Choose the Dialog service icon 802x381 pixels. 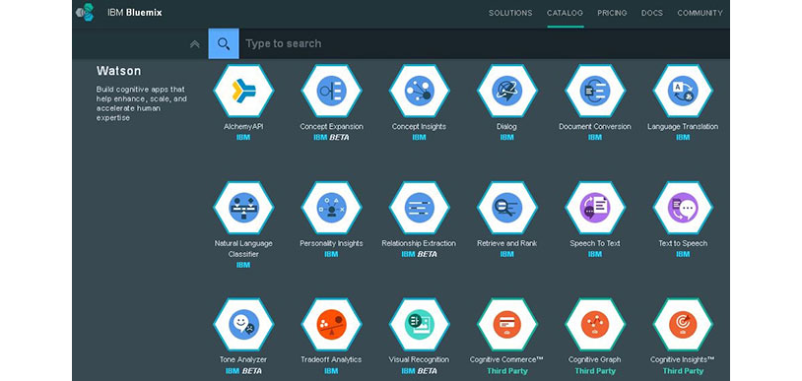pyautogui.click(x=506, y=91)
